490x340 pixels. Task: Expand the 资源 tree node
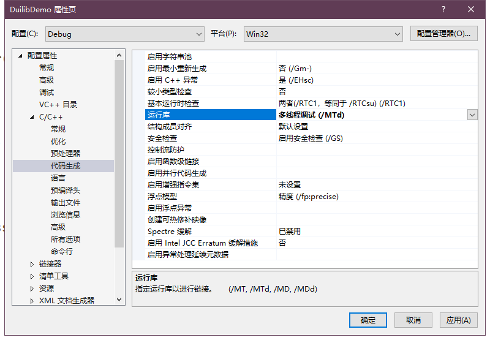pyautogui.click(x=32, y=289)
